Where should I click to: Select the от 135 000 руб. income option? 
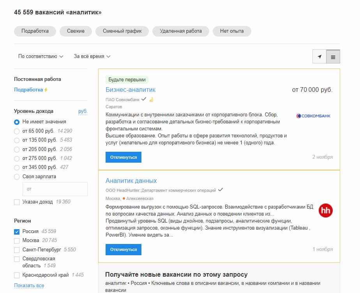[16, 140]
